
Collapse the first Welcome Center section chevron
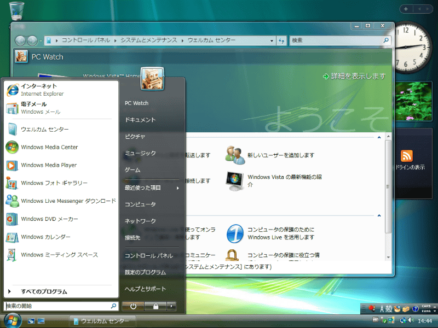(x=379, y=137)
